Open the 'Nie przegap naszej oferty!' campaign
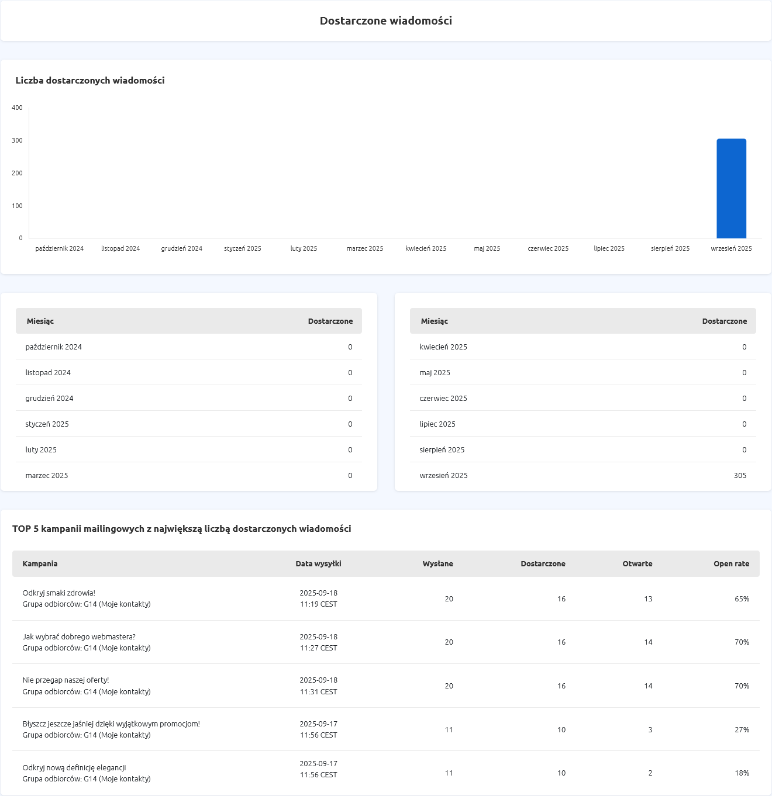The height and width of the screenshot is (796, 772). tap(66, 680)
